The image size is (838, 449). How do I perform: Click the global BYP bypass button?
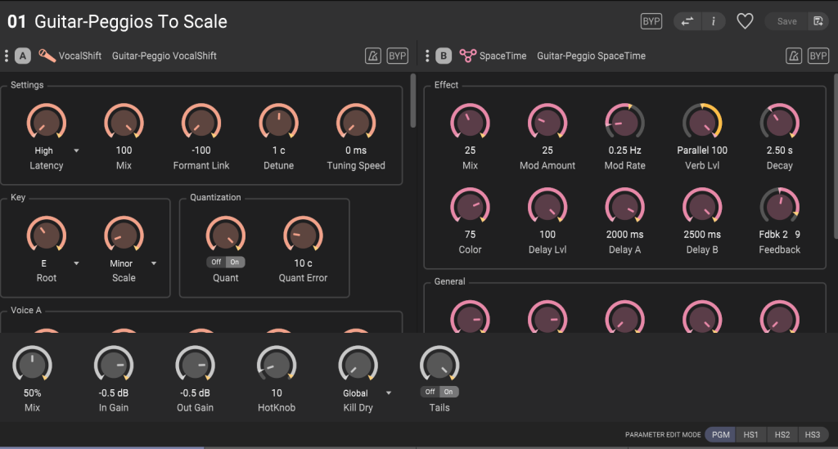[x=651, y=21]
